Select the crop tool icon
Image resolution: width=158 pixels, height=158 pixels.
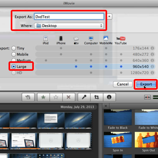coord(97,97)
